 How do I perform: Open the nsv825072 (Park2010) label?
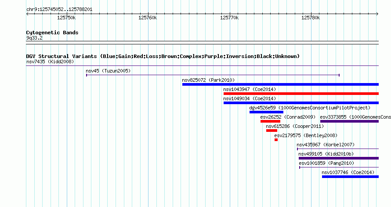[208, 80]
